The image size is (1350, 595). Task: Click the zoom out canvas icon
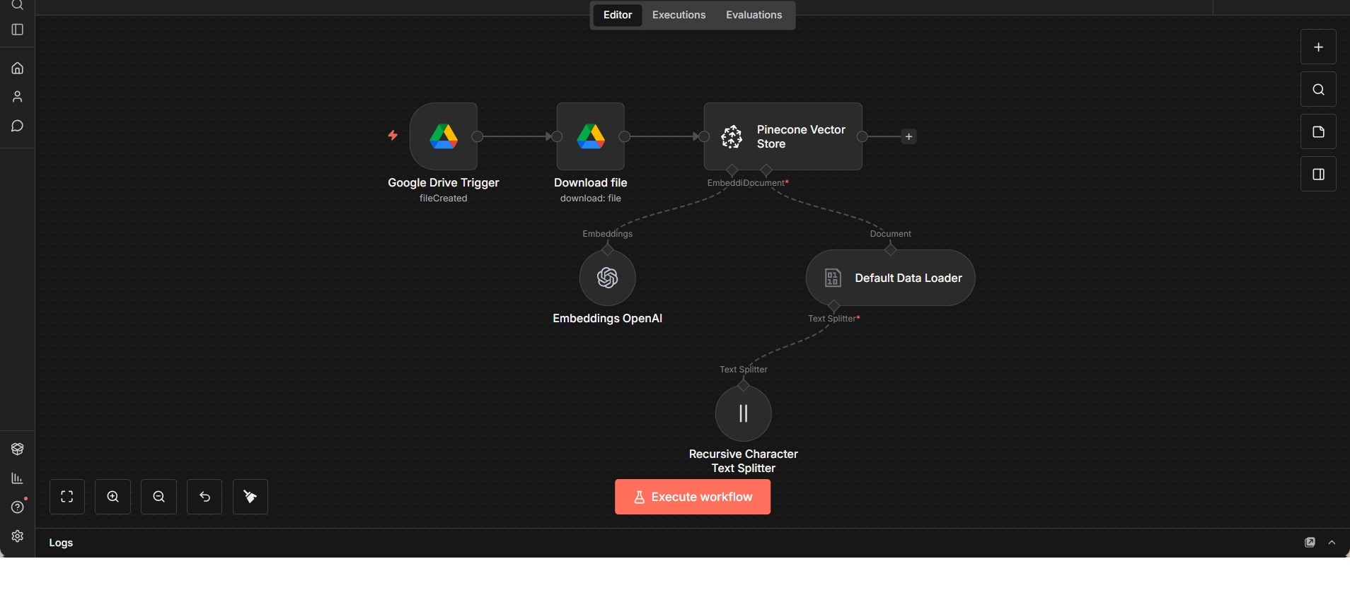pyautogui.click(x=159, y=497)
